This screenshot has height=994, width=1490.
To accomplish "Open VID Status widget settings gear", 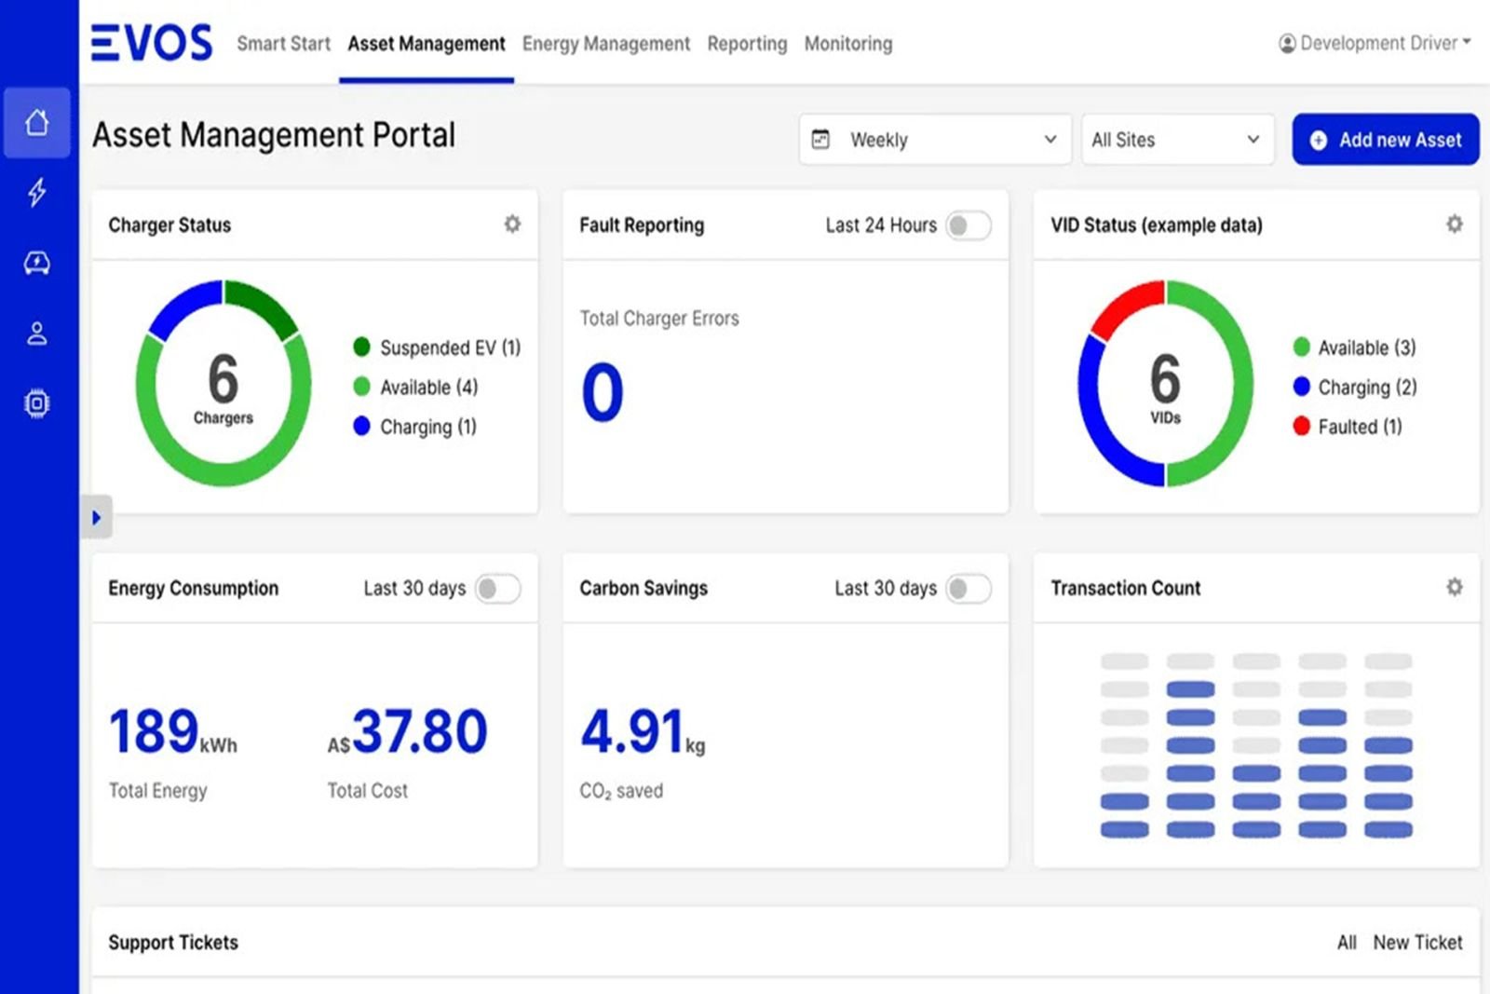I will coord(1454,224).
